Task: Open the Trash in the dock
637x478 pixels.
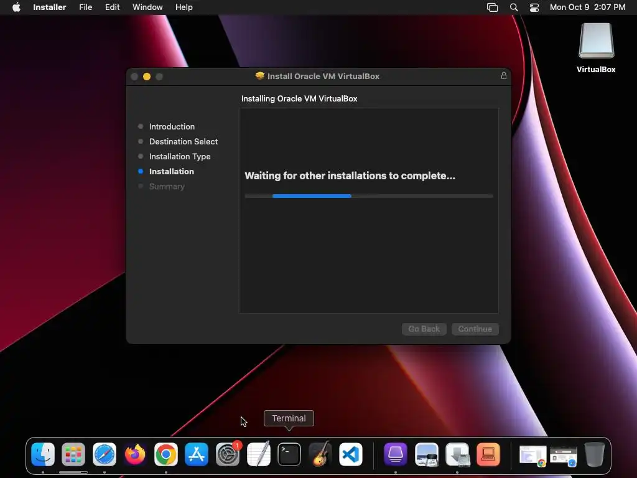Action: tap(594, 454)
